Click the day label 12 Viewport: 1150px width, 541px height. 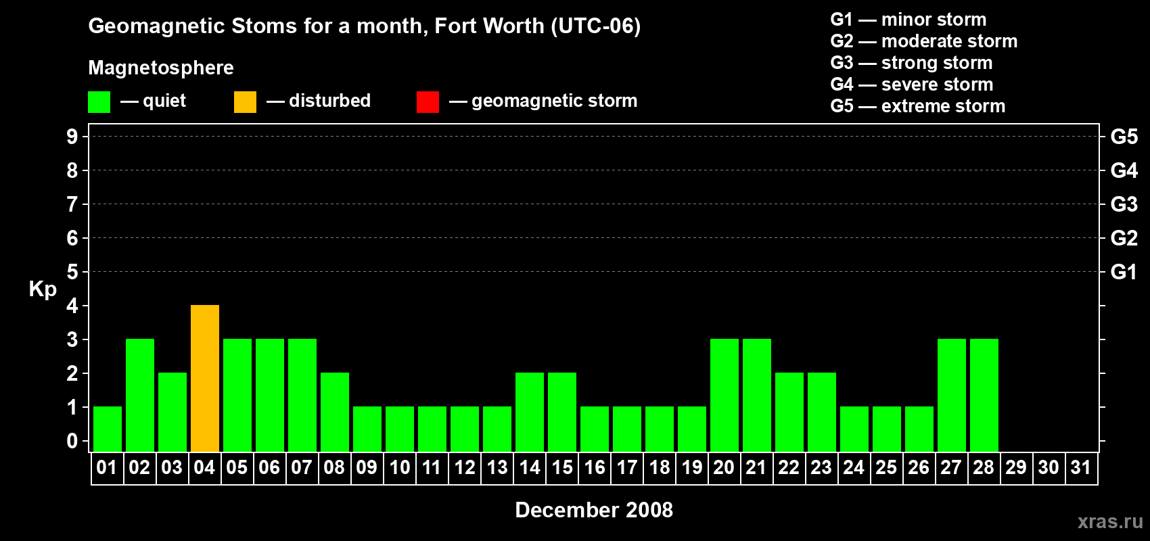pos(464,468)
